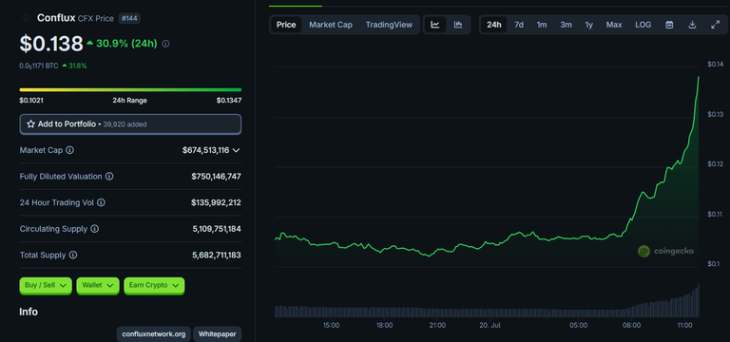Switch to the TradingView tab
The height and width of the screenshot is (342, 730).
[x=389, y=25]
